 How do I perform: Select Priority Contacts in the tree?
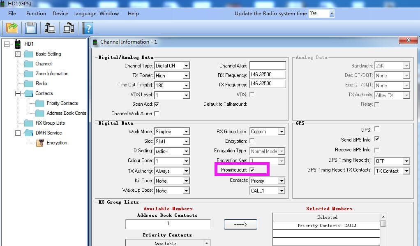pos(62,103)
